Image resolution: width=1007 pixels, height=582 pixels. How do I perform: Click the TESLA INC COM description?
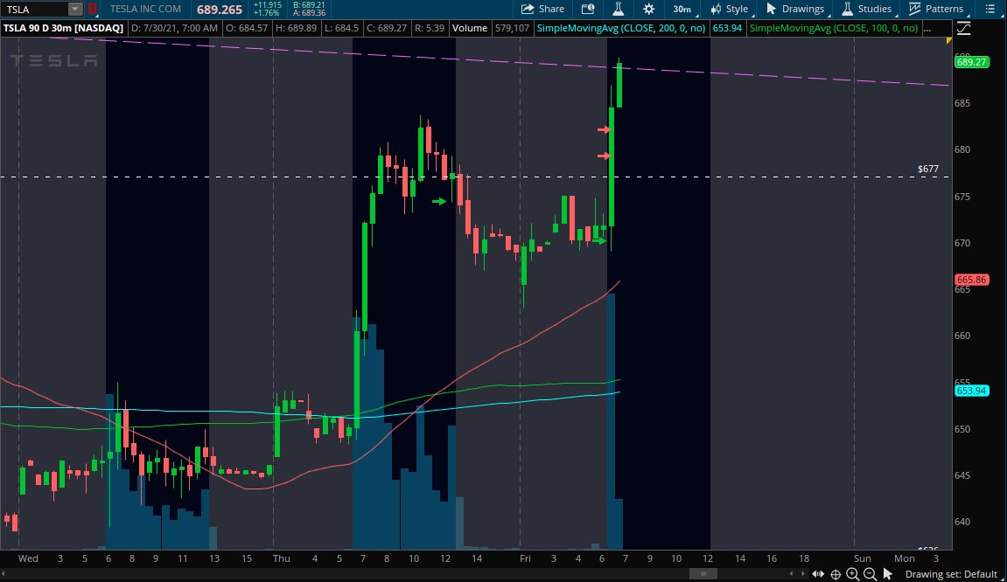tap(145, 9)
